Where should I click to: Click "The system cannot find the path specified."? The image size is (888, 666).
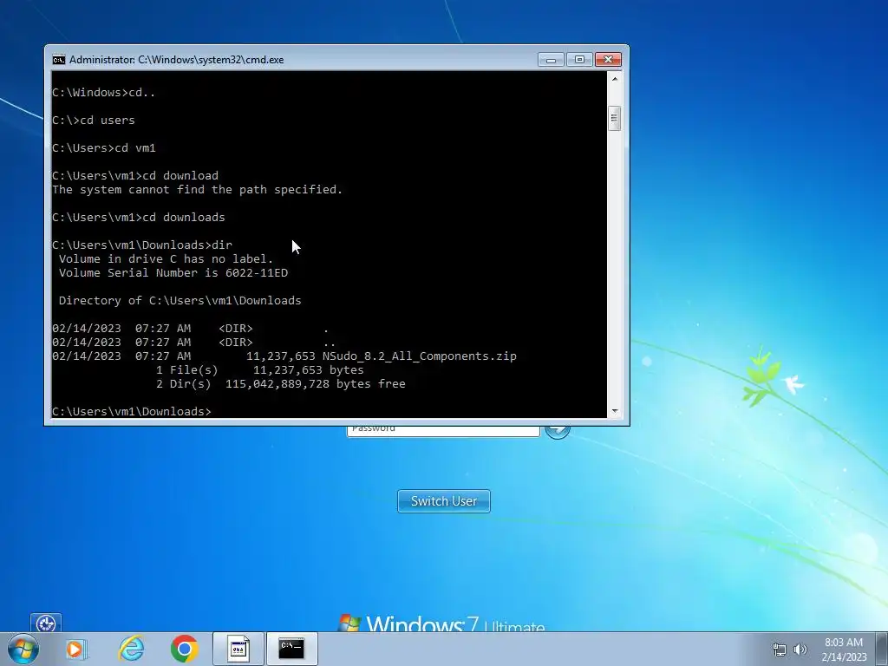tap(197, 190)
